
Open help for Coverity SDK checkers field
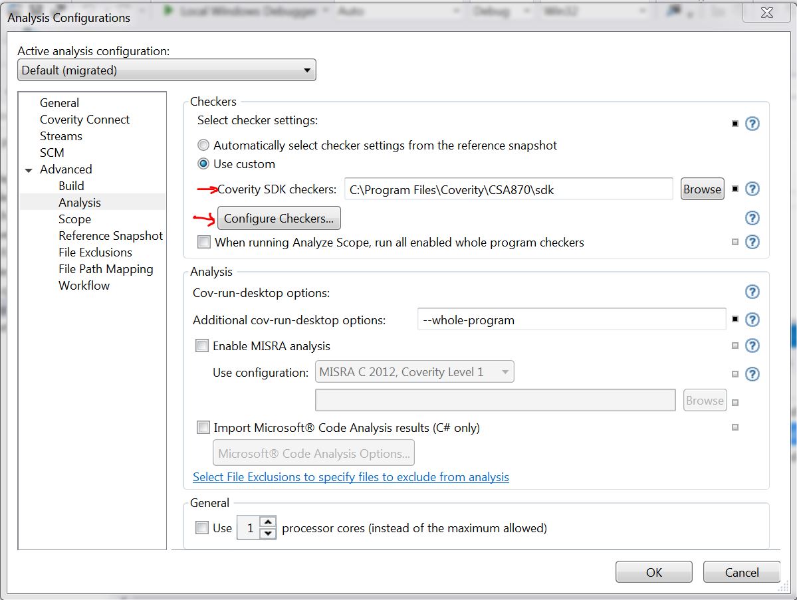752,189
